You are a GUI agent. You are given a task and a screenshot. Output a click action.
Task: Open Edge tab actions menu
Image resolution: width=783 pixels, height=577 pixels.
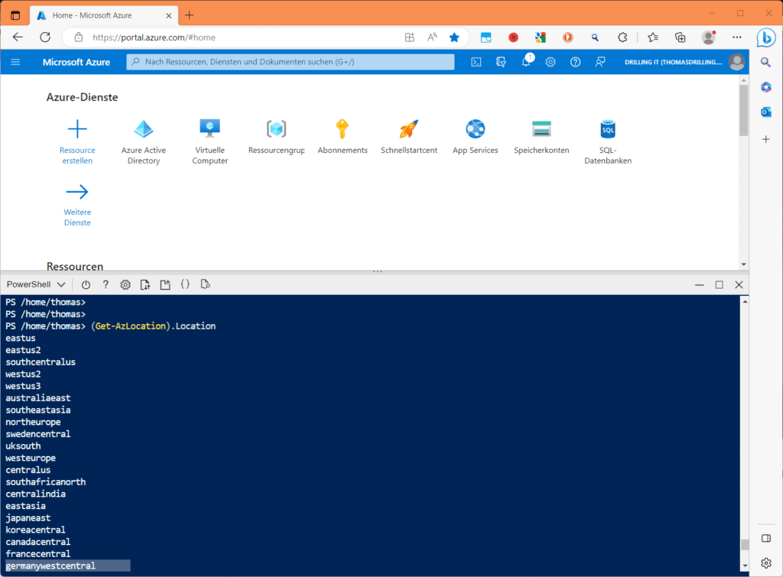[x=15, y=15]
